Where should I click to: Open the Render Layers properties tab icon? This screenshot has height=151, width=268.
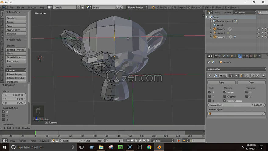coord(220,56)
